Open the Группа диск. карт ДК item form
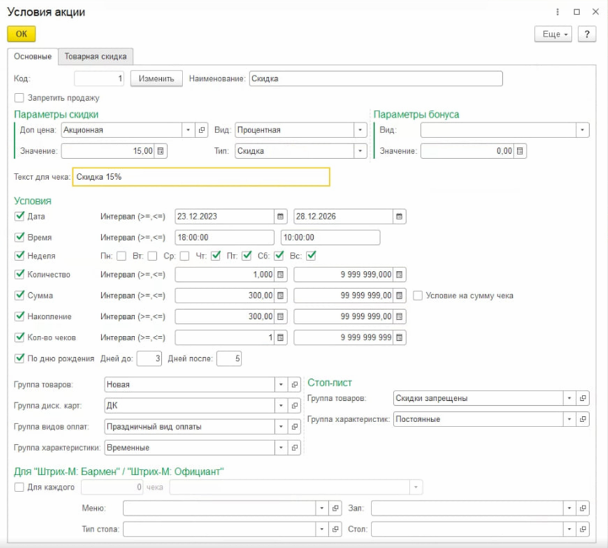This screenshot has width=608, height=548. (294, 405)
